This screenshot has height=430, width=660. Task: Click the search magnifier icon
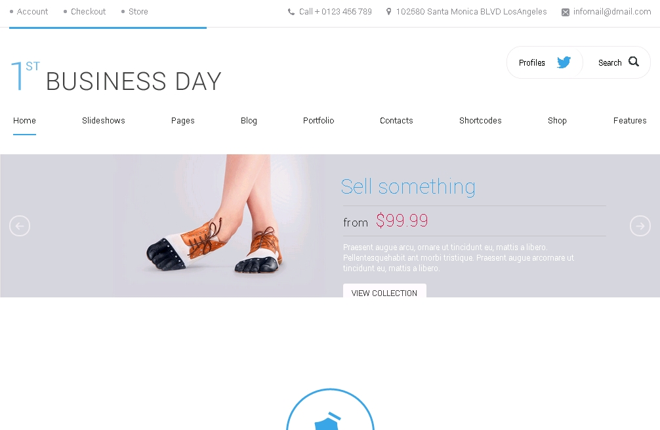point(633,62)
